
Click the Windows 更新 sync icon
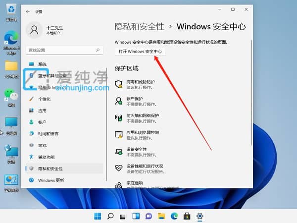coord(32,180)
